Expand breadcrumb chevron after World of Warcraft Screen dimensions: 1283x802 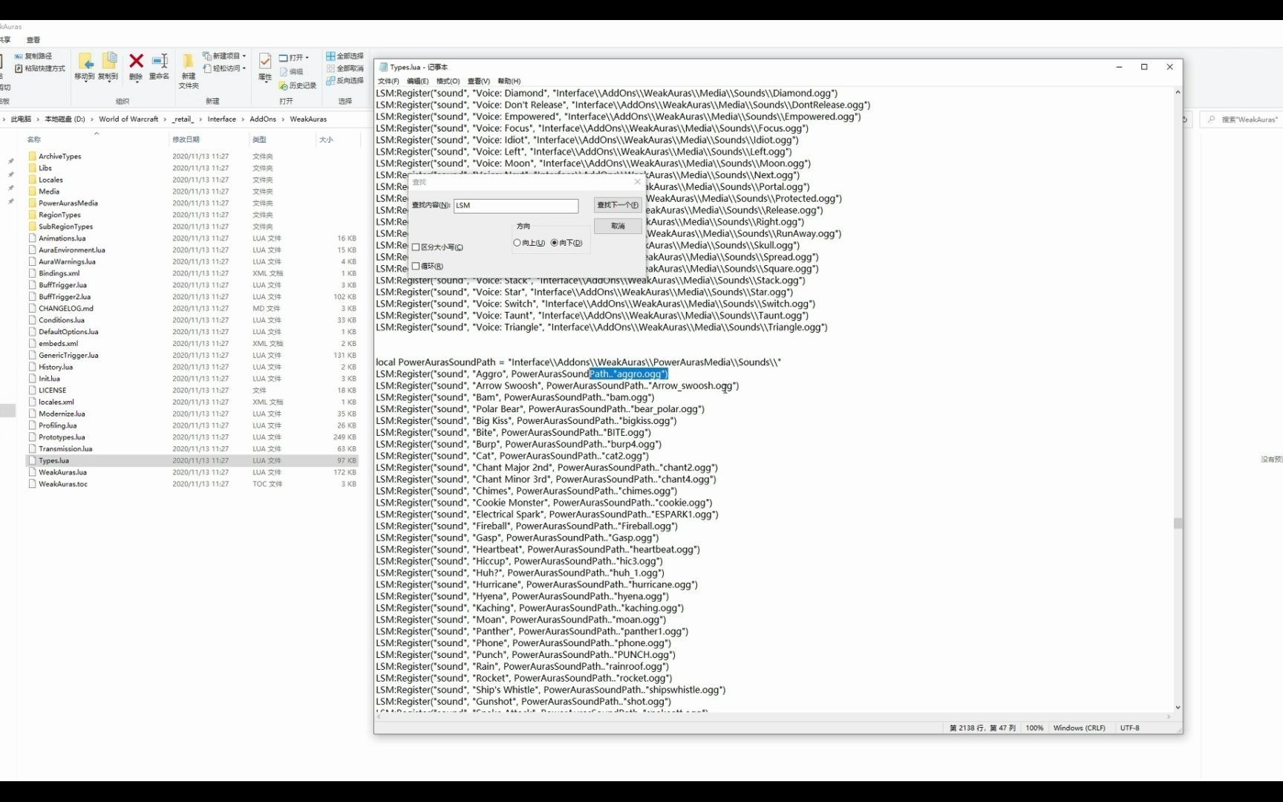pyautogui.click(x=165, y=119)
